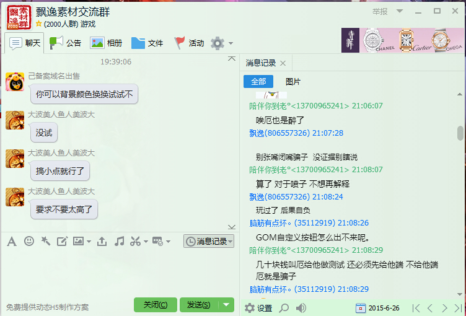
Task: Open the 公告 announcements tab
Action: tap(65, 43)
